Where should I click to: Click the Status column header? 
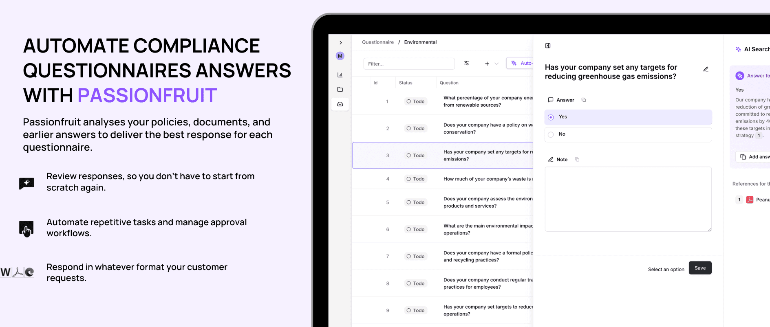pyautogui.click(x=406, y=83)
